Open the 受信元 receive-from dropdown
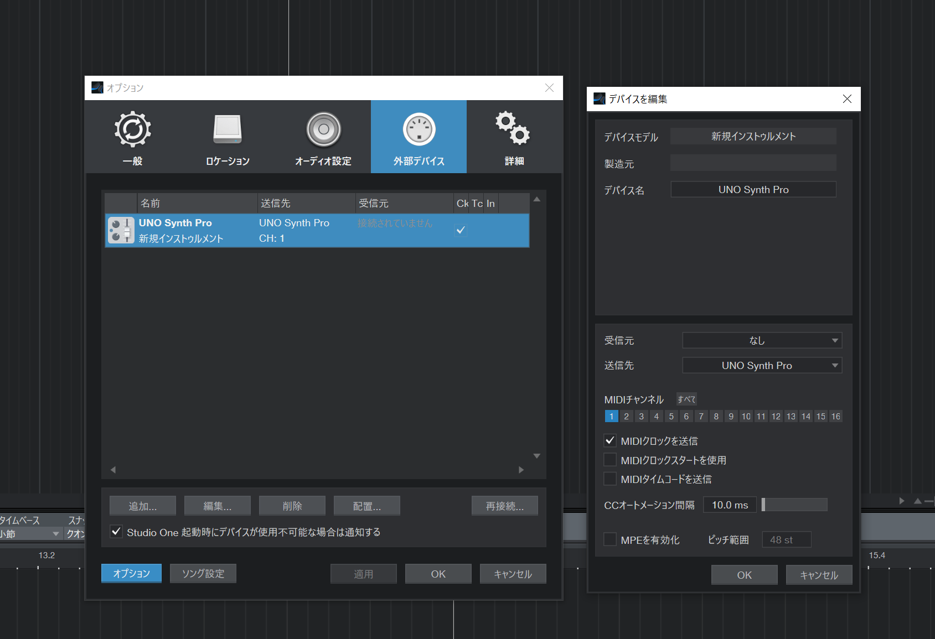 tap(762, 340)
